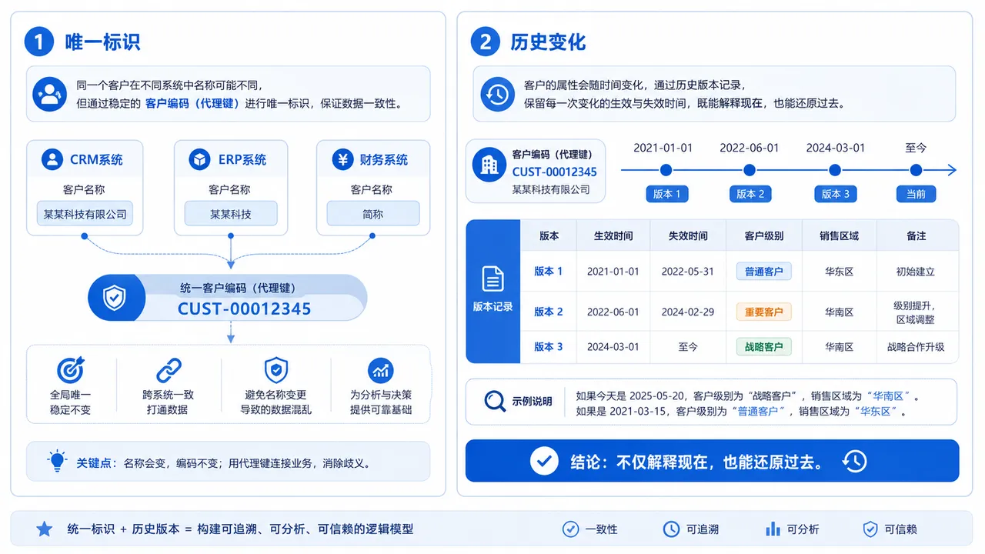Viewport: 985px width, 554px height.
Task: Click the 2024-02-29 cell in the table
Action: [x=688, y=312]
